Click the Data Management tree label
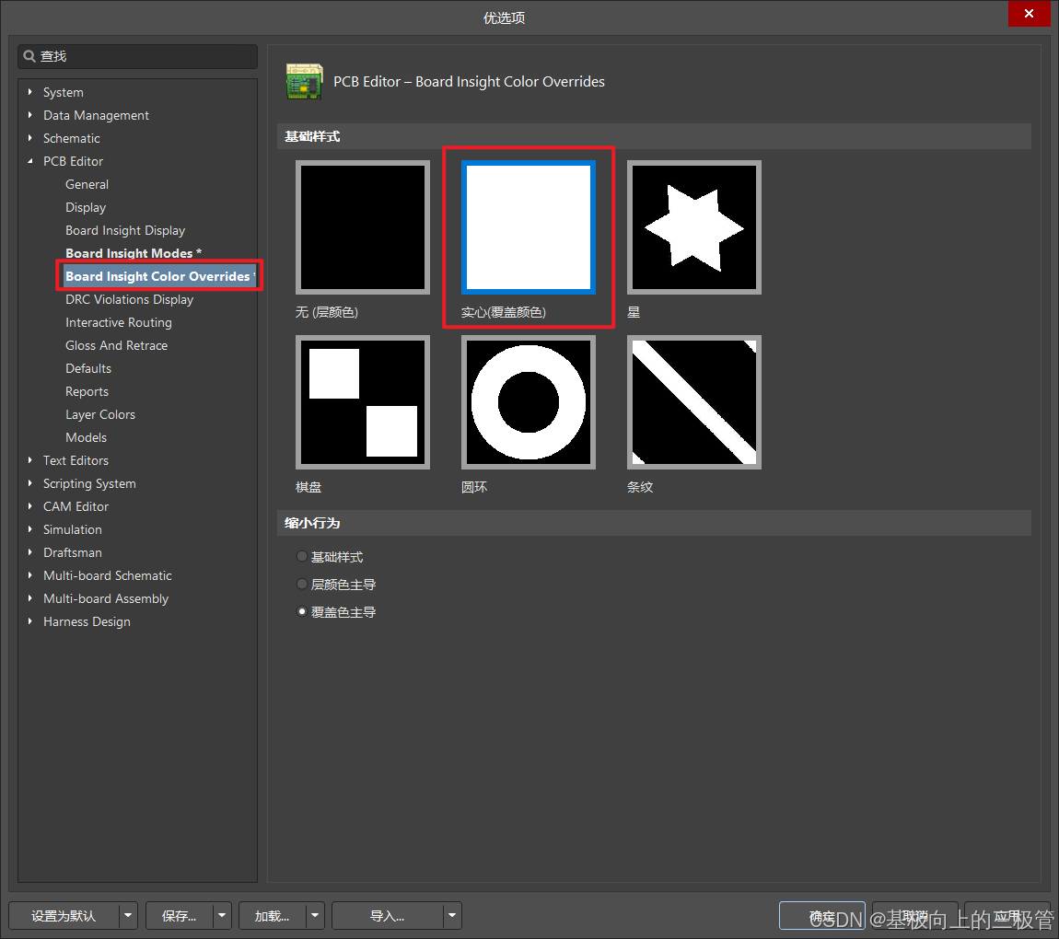This screenshot has width=1059, height=939. [96, 115]
